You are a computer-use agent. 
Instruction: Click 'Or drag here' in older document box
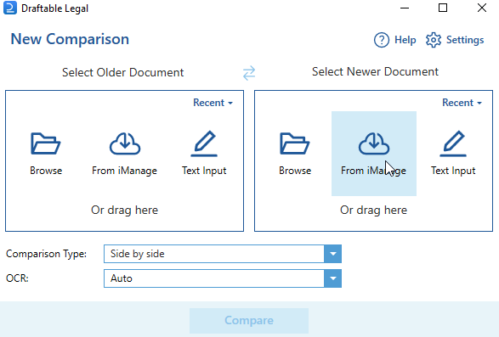(x=124, y=211)
